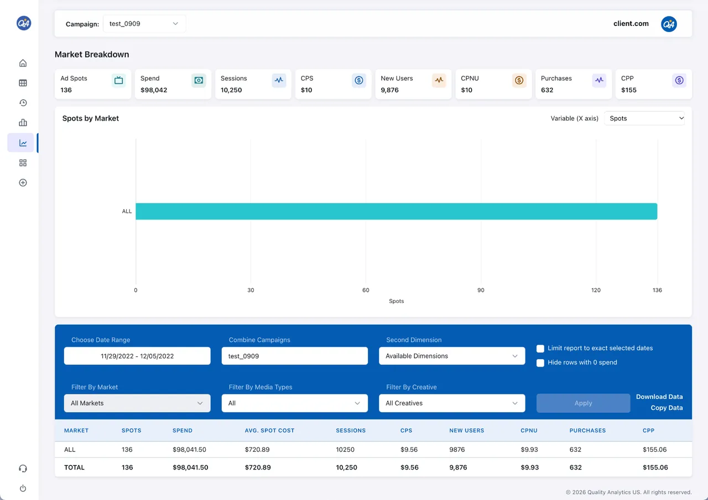Open the bar chart icon in sidebar
The height and width of the screenshot is (500, 708).
tap(23, 123)
